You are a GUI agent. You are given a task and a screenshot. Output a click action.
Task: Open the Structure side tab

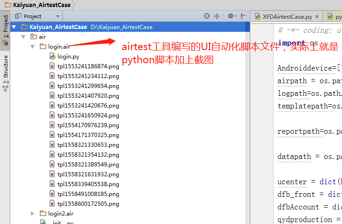(x=6, y=73)
